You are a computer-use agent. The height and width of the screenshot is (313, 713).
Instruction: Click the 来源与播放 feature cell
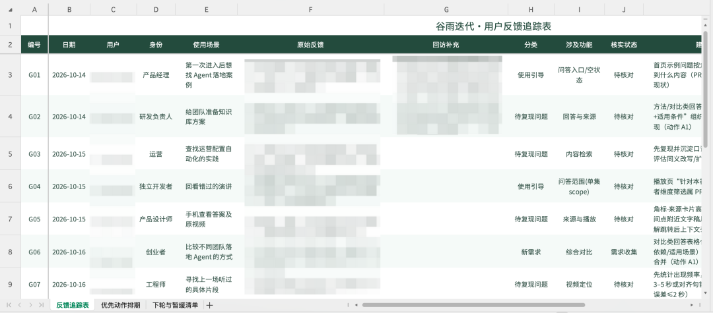click(580, 219)
